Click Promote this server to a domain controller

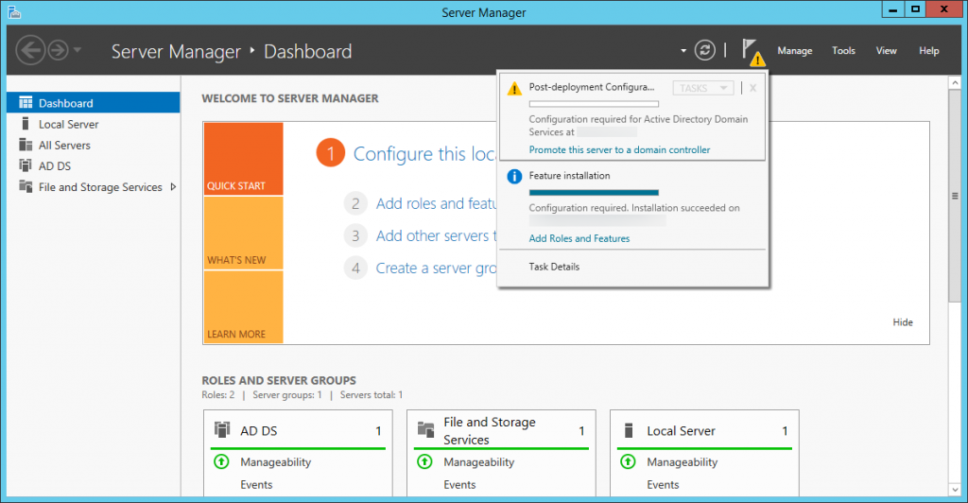click(x=619, y=149)
